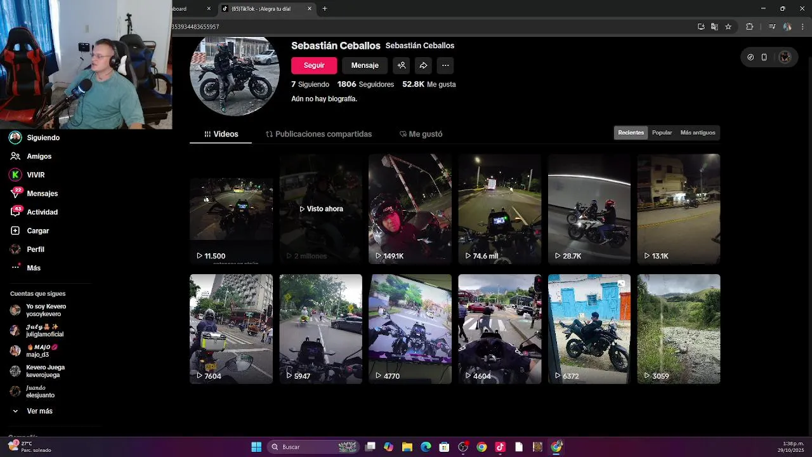The width and height of the screenshot is (812, 457).
Task: Open the video with 6372 views
Action: coord(589,329)
